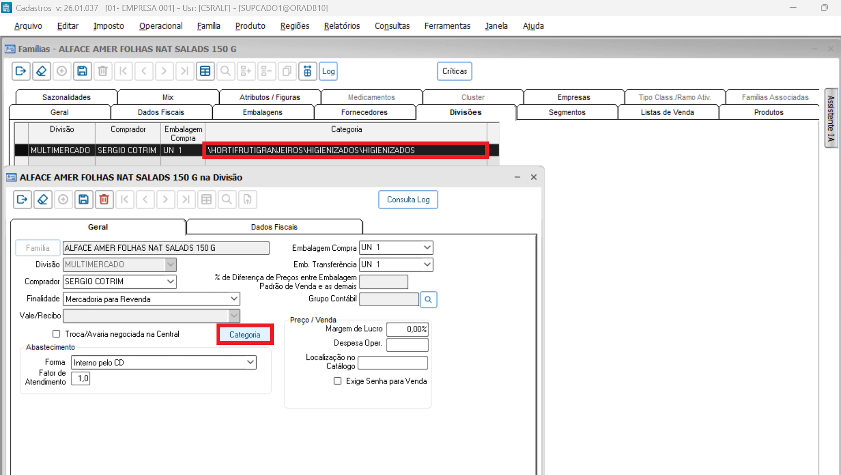
Task: Check the Exige Senha para Venda box
Action: pos(337,381)
